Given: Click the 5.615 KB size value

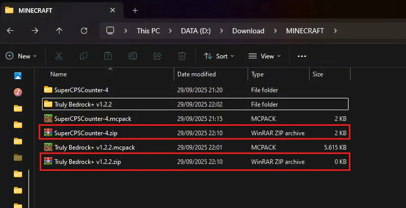Looking at the screenshot, I should (335, 148).
